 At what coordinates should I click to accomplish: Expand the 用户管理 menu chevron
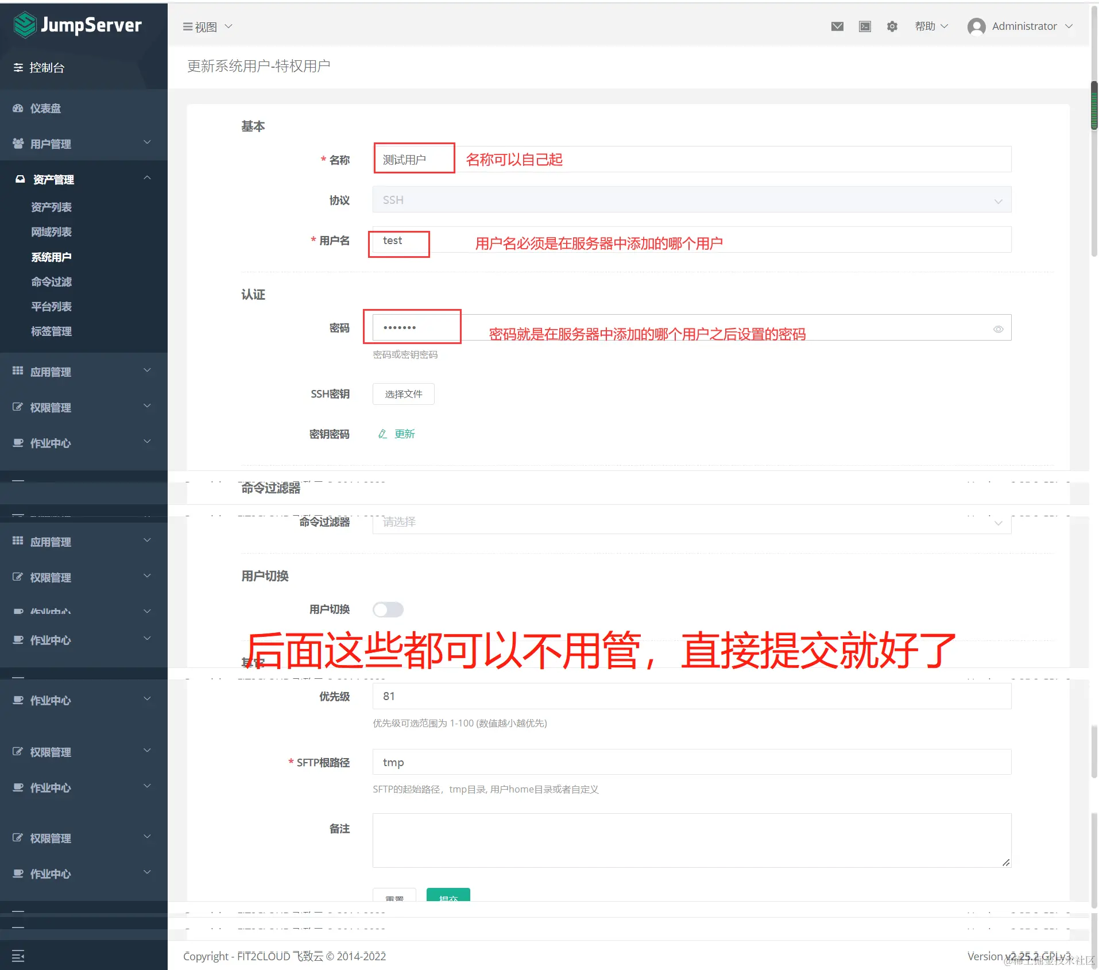tap(147, 143)
